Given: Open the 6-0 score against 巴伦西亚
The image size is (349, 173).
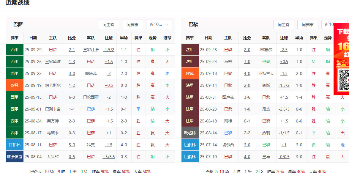Looking at the screenshot, I should pyautogui.click(x=72, y=97).
